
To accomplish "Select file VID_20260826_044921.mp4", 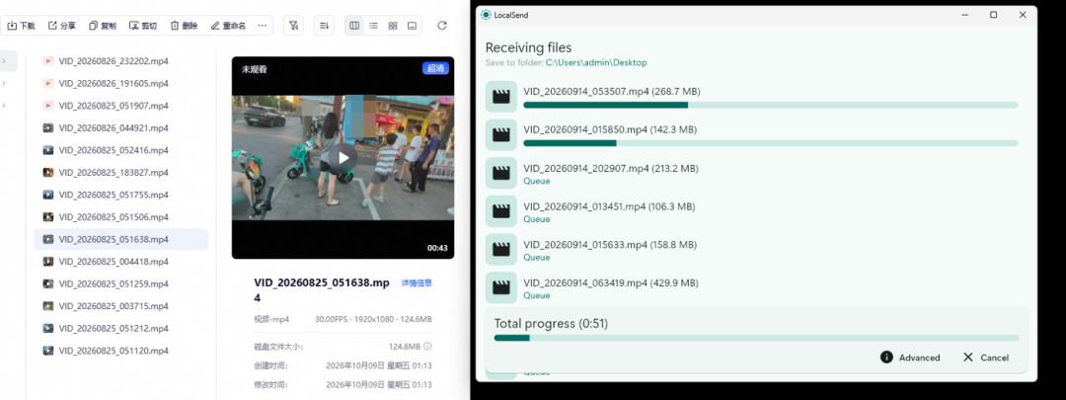I will (121, 127).
